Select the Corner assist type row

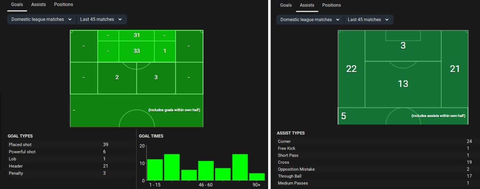375,141
